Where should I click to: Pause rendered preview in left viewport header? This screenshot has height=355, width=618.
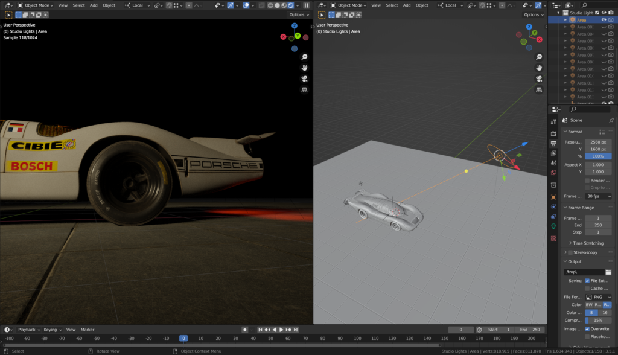click(306, 5)
